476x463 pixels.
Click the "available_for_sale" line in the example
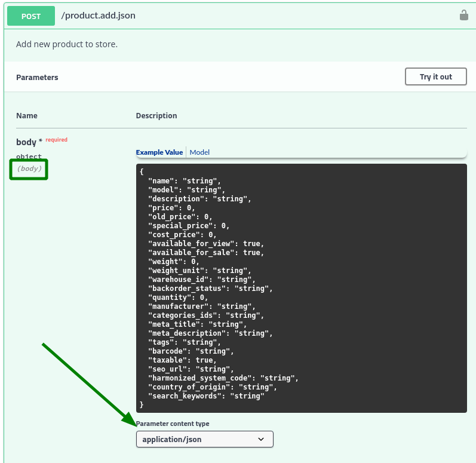[x=206, y=253]
